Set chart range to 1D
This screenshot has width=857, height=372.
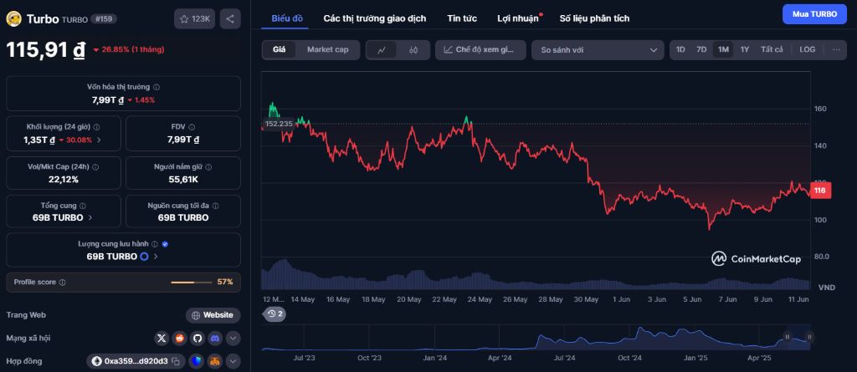[x=680, y=49]
